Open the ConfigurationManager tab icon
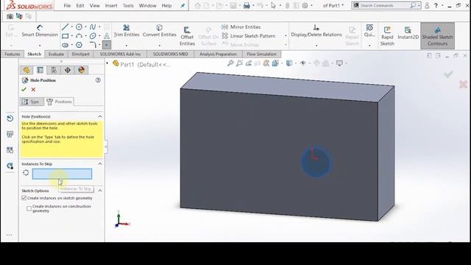 (x=54, y=70)
